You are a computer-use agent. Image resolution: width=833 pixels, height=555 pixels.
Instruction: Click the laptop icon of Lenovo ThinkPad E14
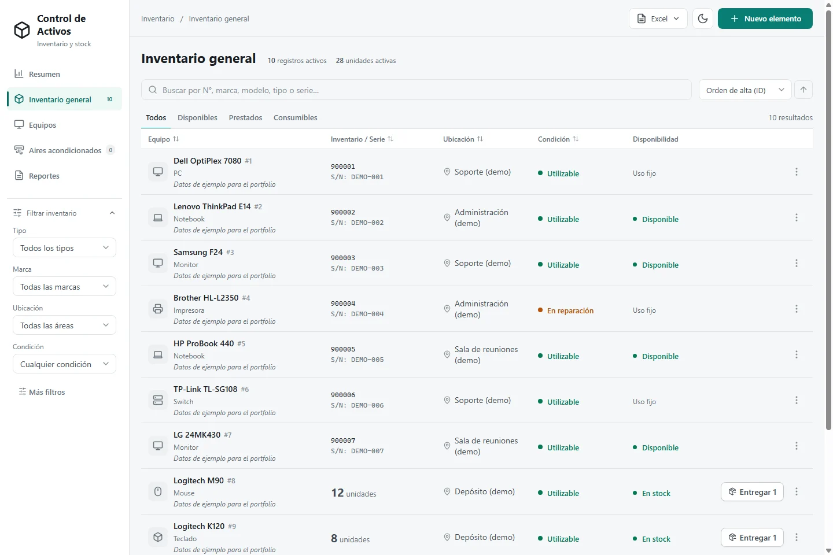pos(158,217)
